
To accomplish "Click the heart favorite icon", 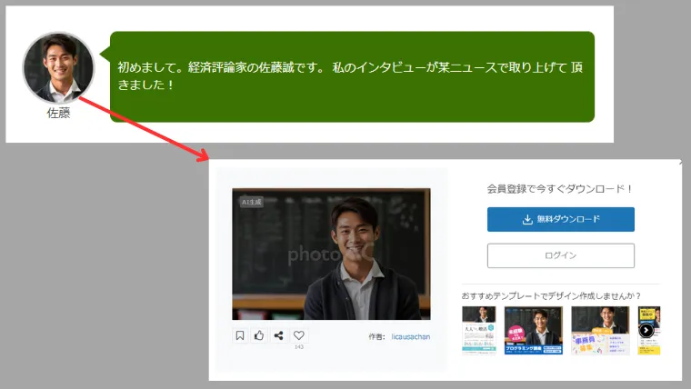I will tap(298, 335).
